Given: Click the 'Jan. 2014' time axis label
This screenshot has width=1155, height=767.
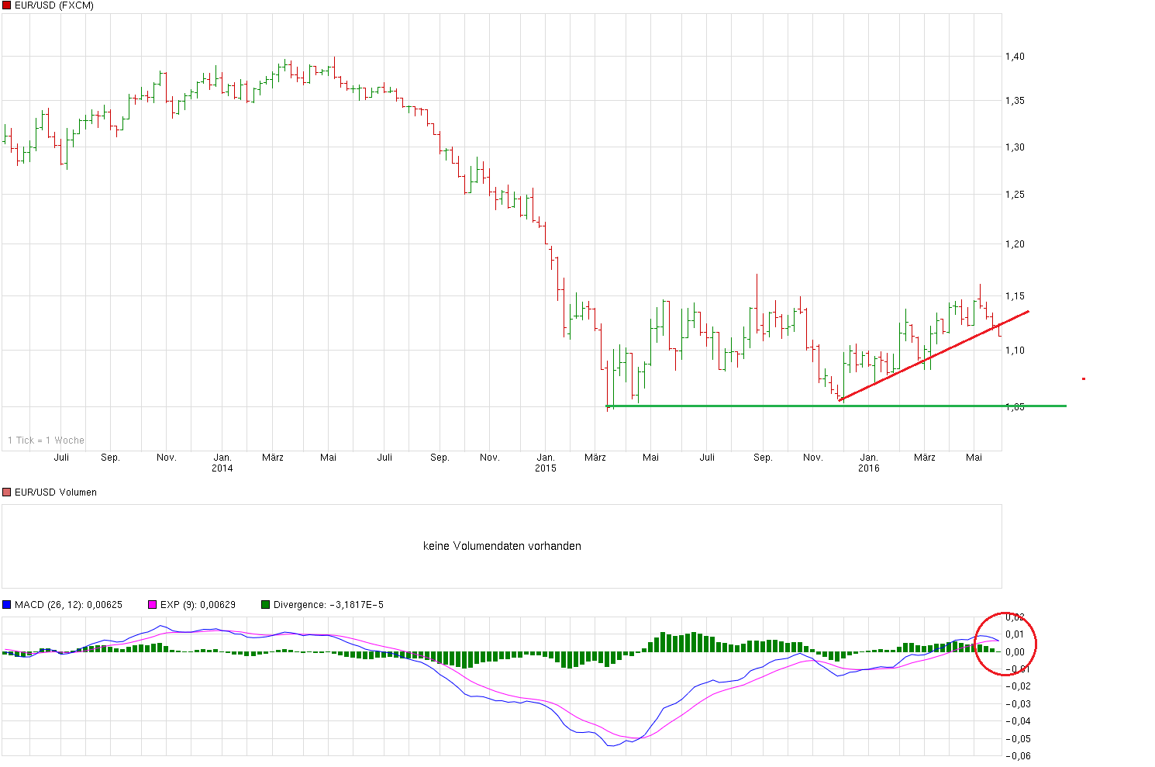Looking at the screenshot, I should 222,463.
